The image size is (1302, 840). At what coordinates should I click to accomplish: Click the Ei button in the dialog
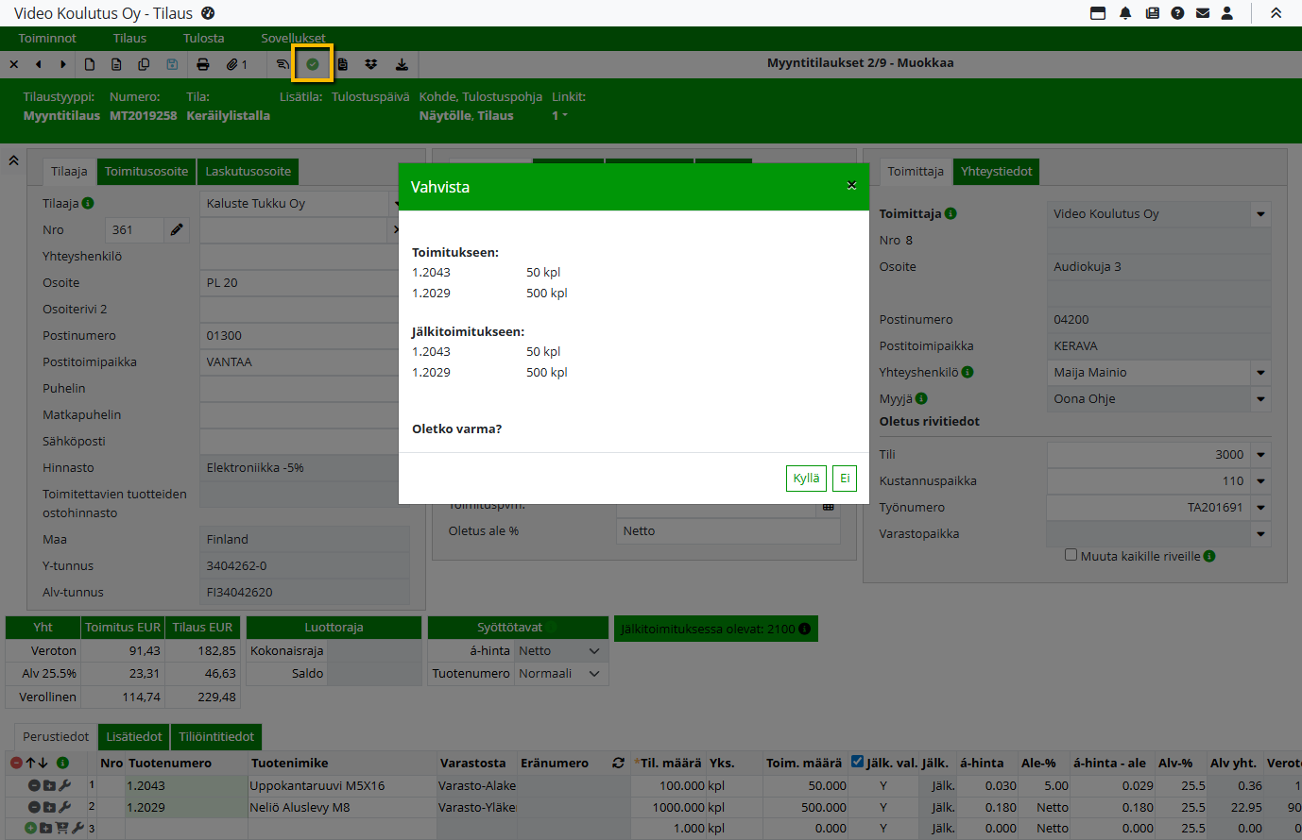(845, 479)
